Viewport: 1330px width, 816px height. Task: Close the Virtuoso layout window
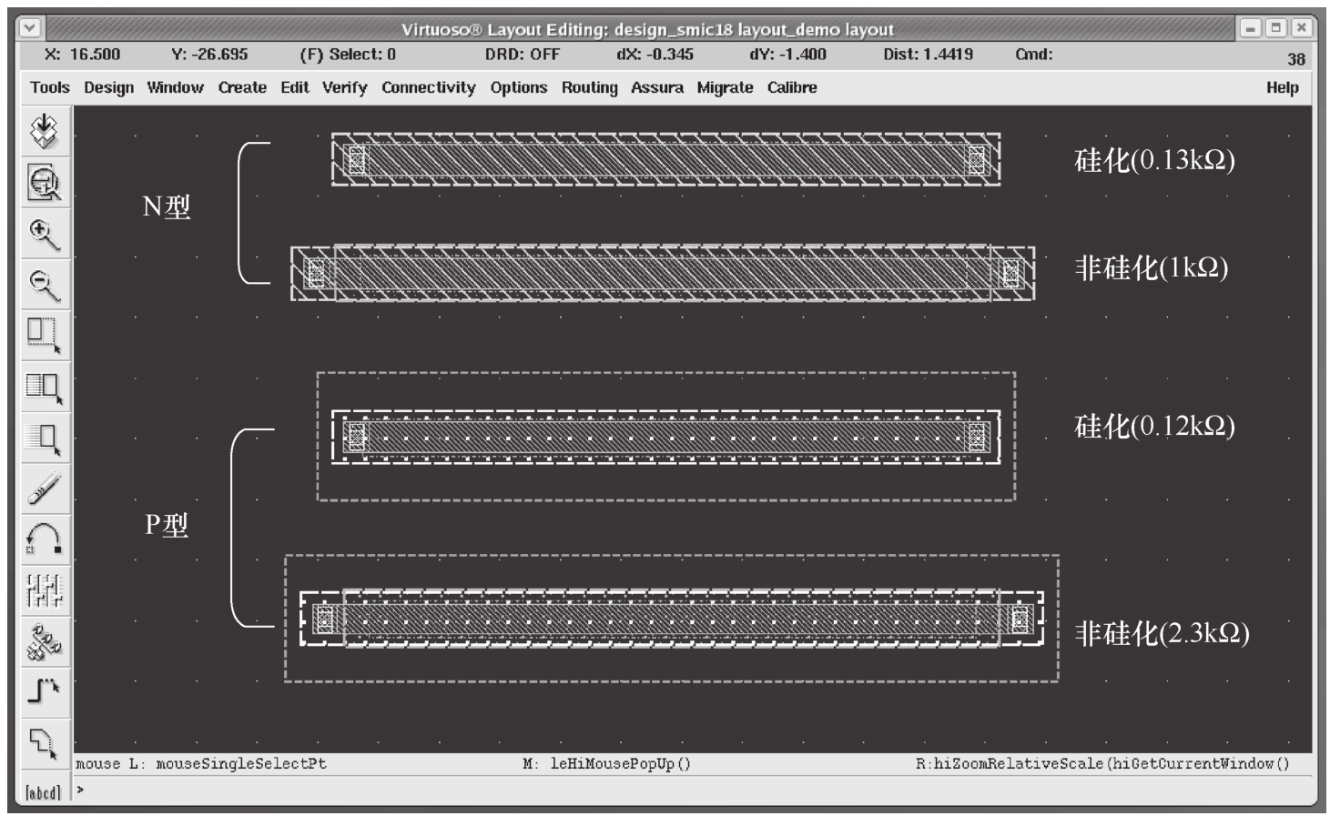coord(1302,28)
